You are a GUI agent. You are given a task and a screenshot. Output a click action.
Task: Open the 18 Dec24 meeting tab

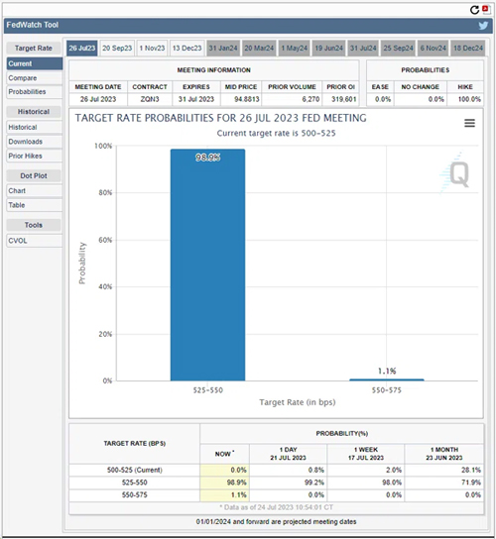468,49
